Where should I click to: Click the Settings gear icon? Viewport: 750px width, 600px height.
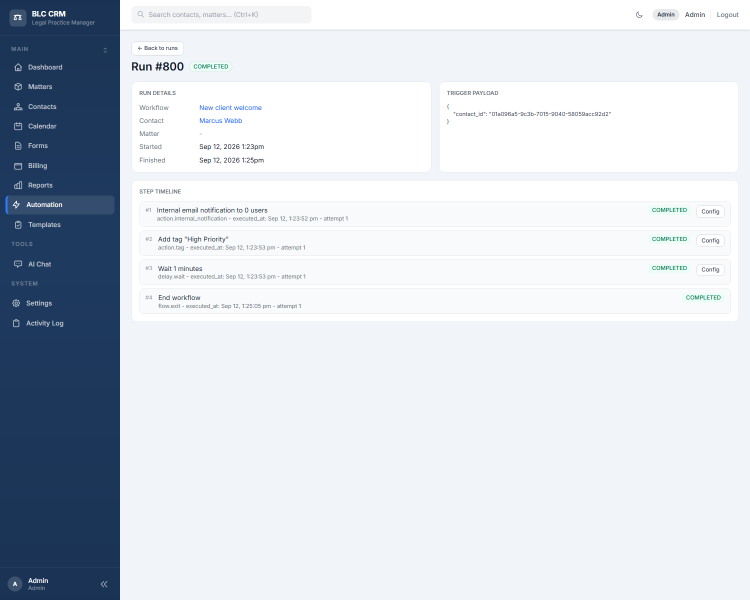tap(16, 303)
